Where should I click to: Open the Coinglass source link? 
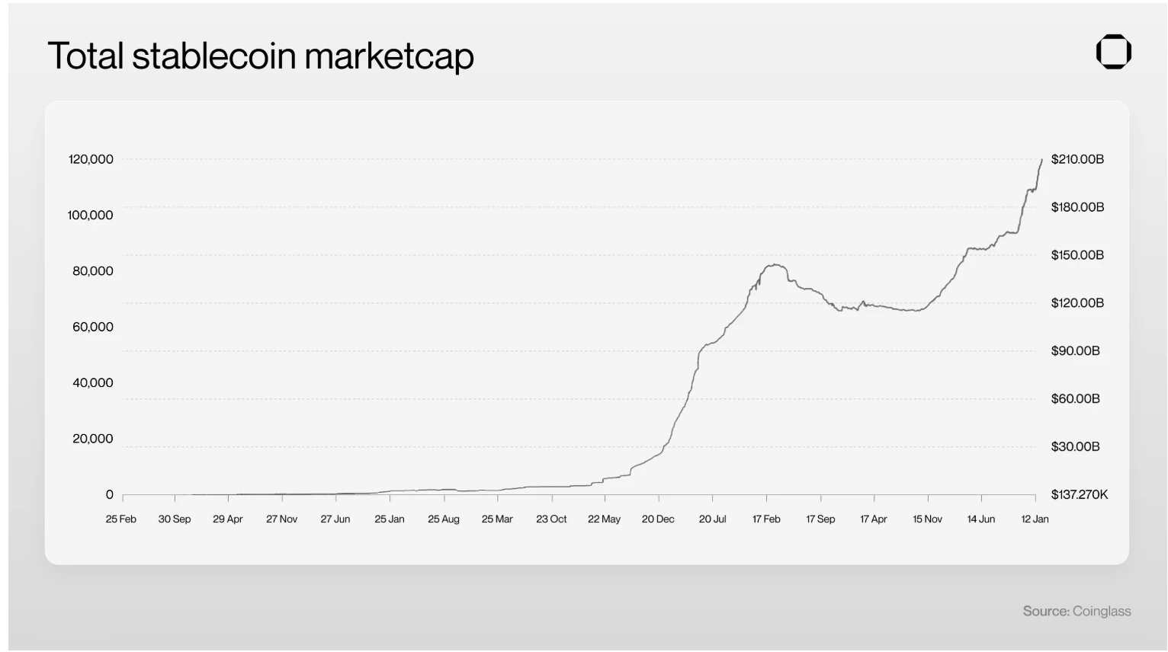[1101, 611]
